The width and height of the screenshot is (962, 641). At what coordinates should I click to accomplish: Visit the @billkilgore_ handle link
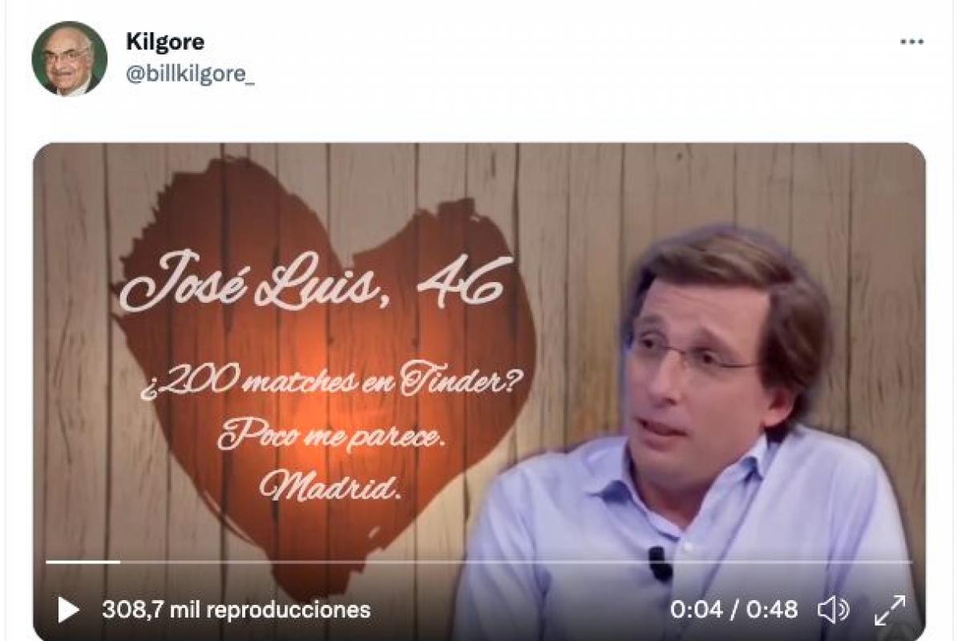pos(190,75)
